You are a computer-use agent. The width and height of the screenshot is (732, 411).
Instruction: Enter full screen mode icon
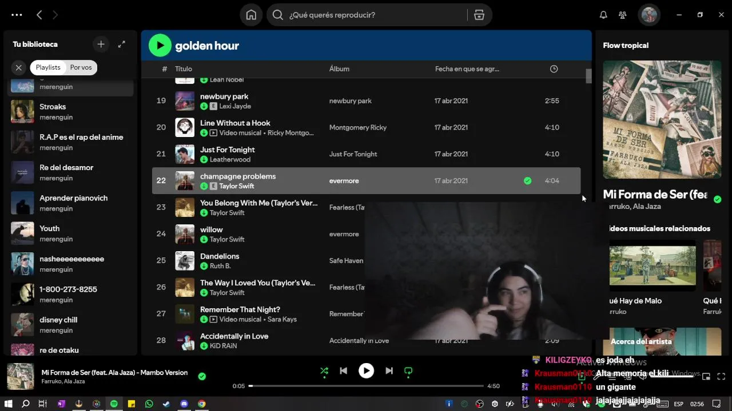click(x=721, y=376)
